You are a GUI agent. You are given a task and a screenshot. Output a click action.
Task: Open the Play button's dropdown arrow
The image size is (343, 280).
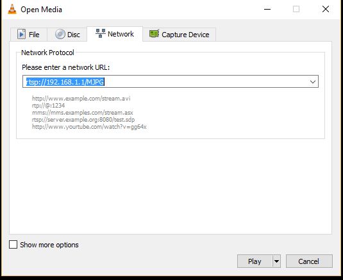pos(277,261)
